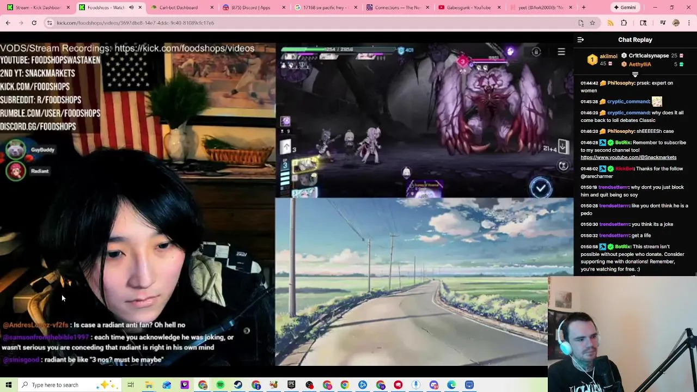Close the Foodshops tab
697x392 pixels.
click(x=140, y=8)
